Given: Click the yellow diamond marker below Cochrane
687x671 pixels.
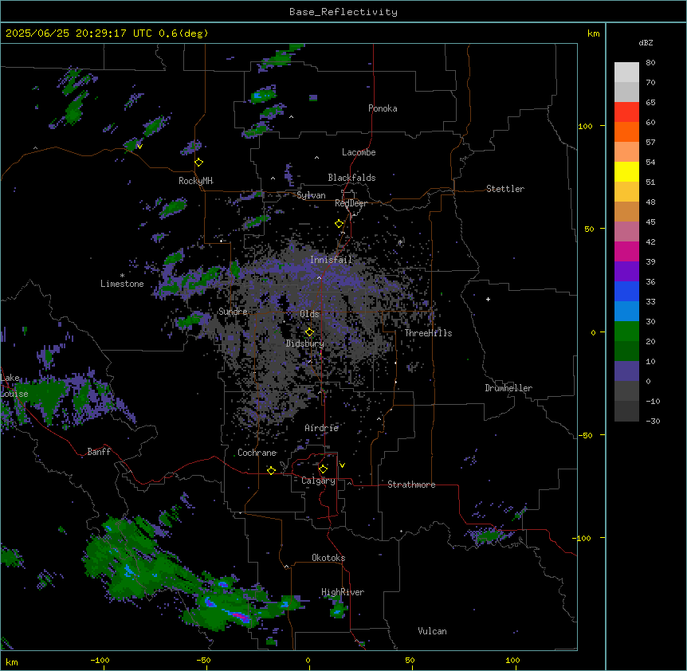Looking at the screenshot, I should (x=271, y=470).
